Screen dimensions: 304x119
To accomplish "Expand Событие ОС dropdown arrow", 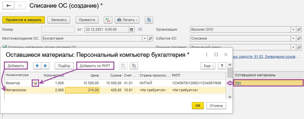I will (x=293, y=38).
